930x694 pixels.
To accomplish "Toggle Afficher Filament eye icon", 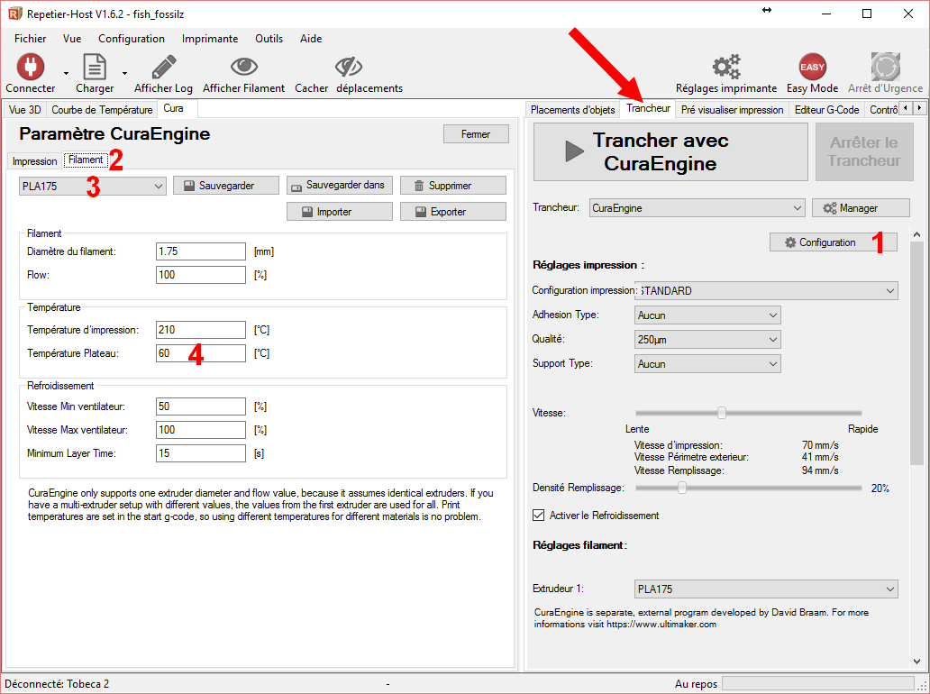I will pyautogui.click(x=243, y=67).
